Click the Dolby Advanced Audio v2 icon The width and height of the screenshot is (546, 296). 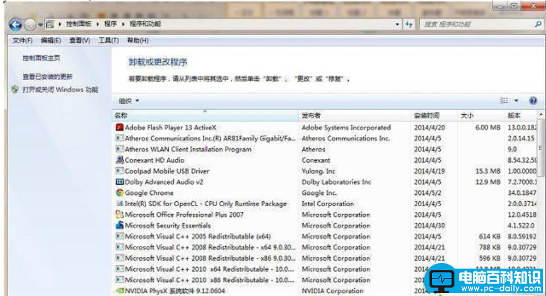coord(119,182)
